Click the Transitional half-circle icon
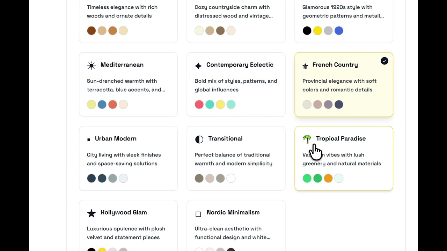Screen dimensions: 447x251 199,139
